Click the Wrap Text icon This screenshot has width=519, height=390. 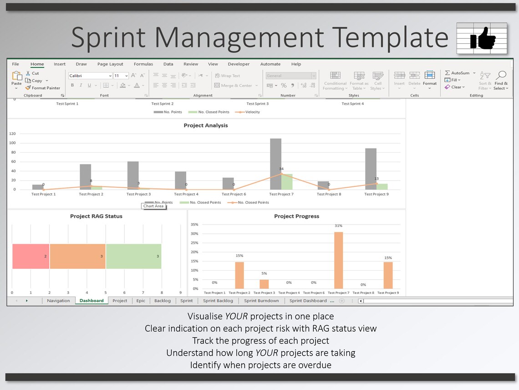[x=217, y=76]
